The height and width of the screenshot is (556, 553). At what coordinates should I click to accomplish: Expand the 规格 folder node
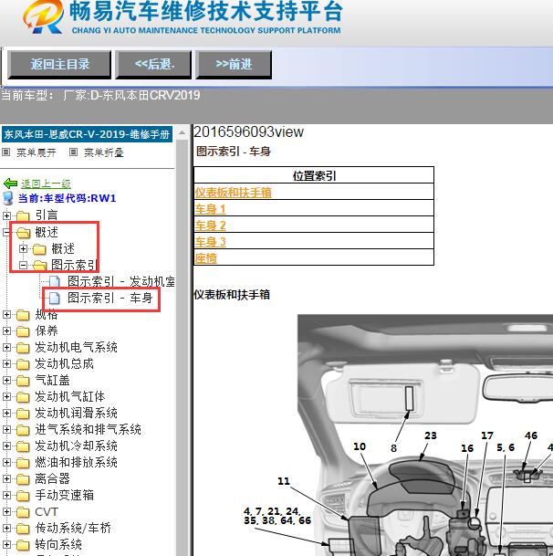pyautogui.click(x=6, y=314)
